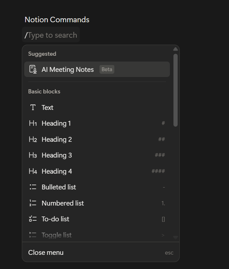Click the H2 heading icon
This screenshot has width=229, height=269.
(x=33, y=139)
